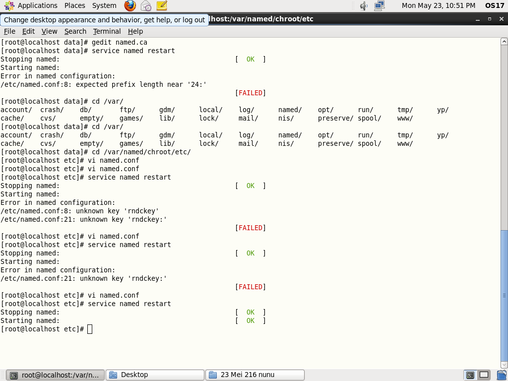Launch Firefox from the top panel
Screen dimensions: 508x381
coord(130,5)
